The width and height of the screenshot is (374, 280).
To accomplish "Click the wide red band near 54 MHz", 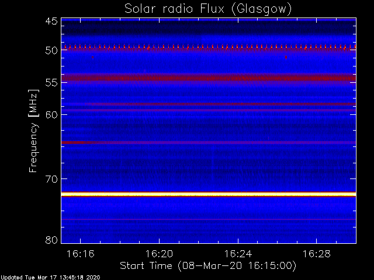I will [209, 78].
